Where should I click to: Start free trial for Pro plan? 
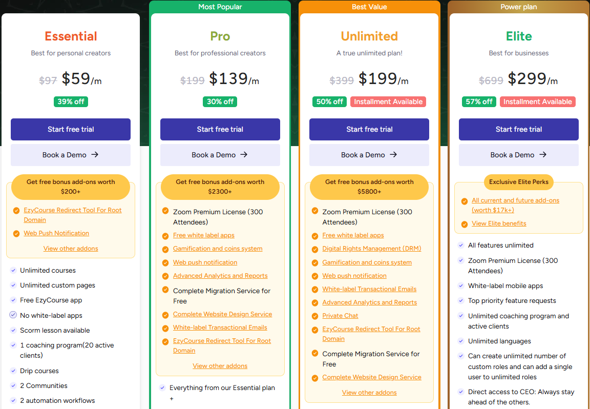point(220,129)
